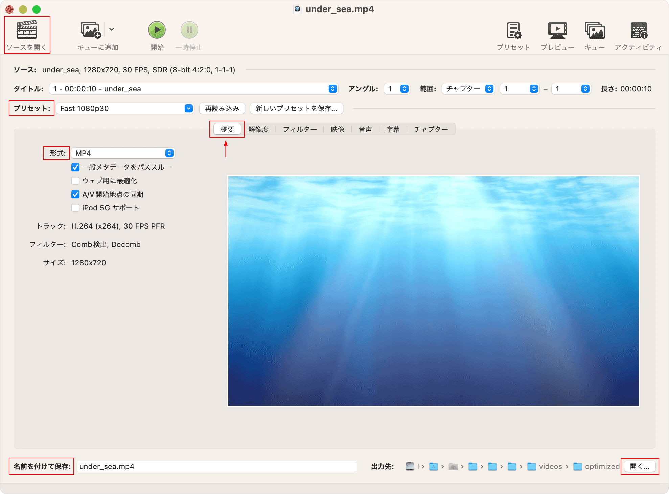Switch to the 概要 tab
669x494 pixels.
coord(227,129)
